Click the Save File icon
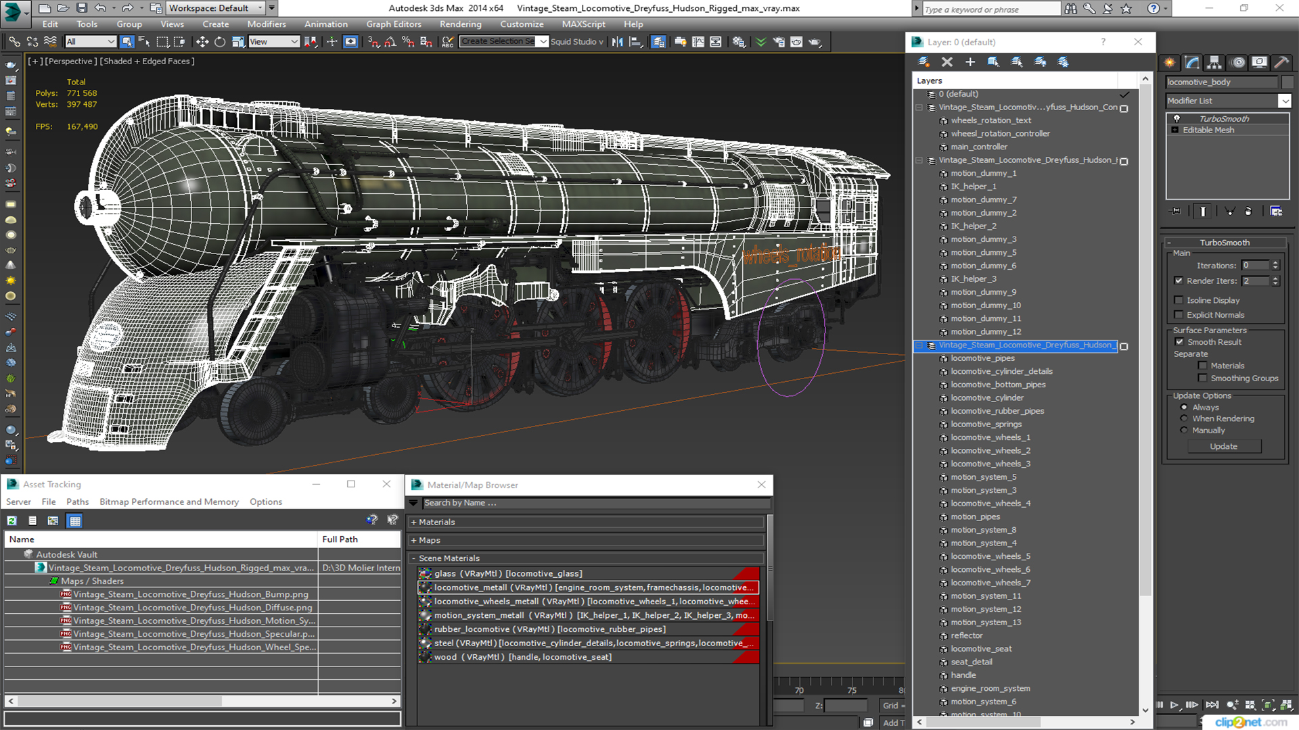Viewport: 1299px width, 730px height. (82, 8)
